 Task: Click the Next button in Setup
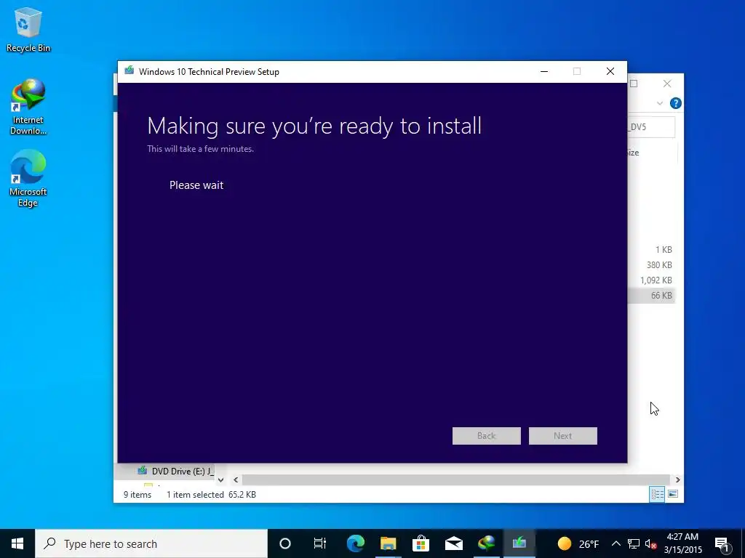563,436
